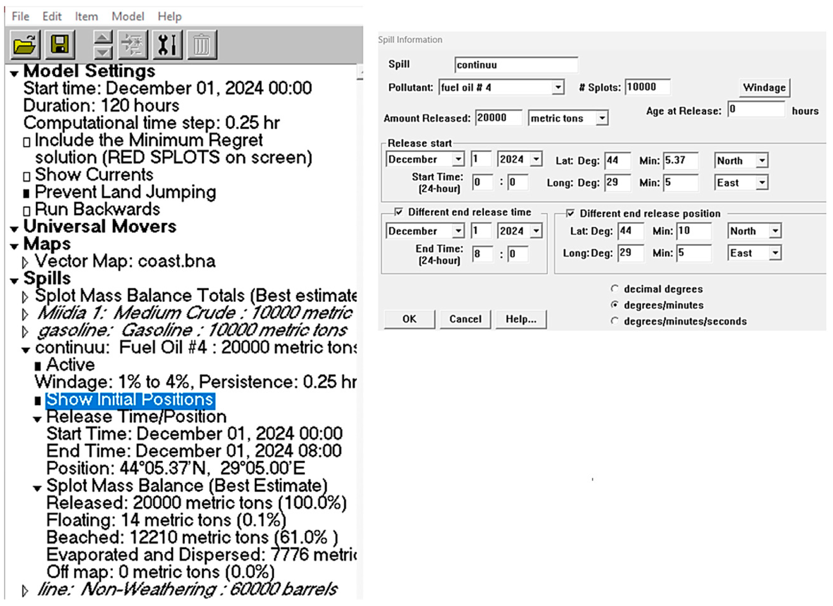Click the add item toolbar icon

tap(132, 45)
